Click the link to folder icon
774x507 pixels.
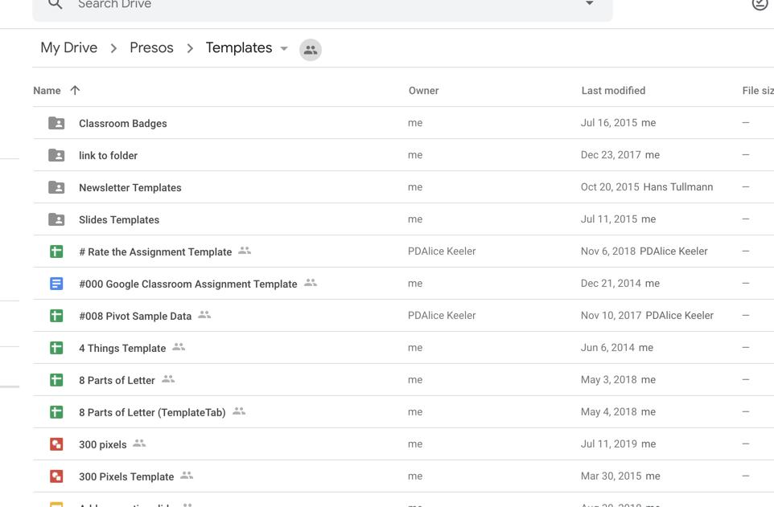(x=56, y=155)
